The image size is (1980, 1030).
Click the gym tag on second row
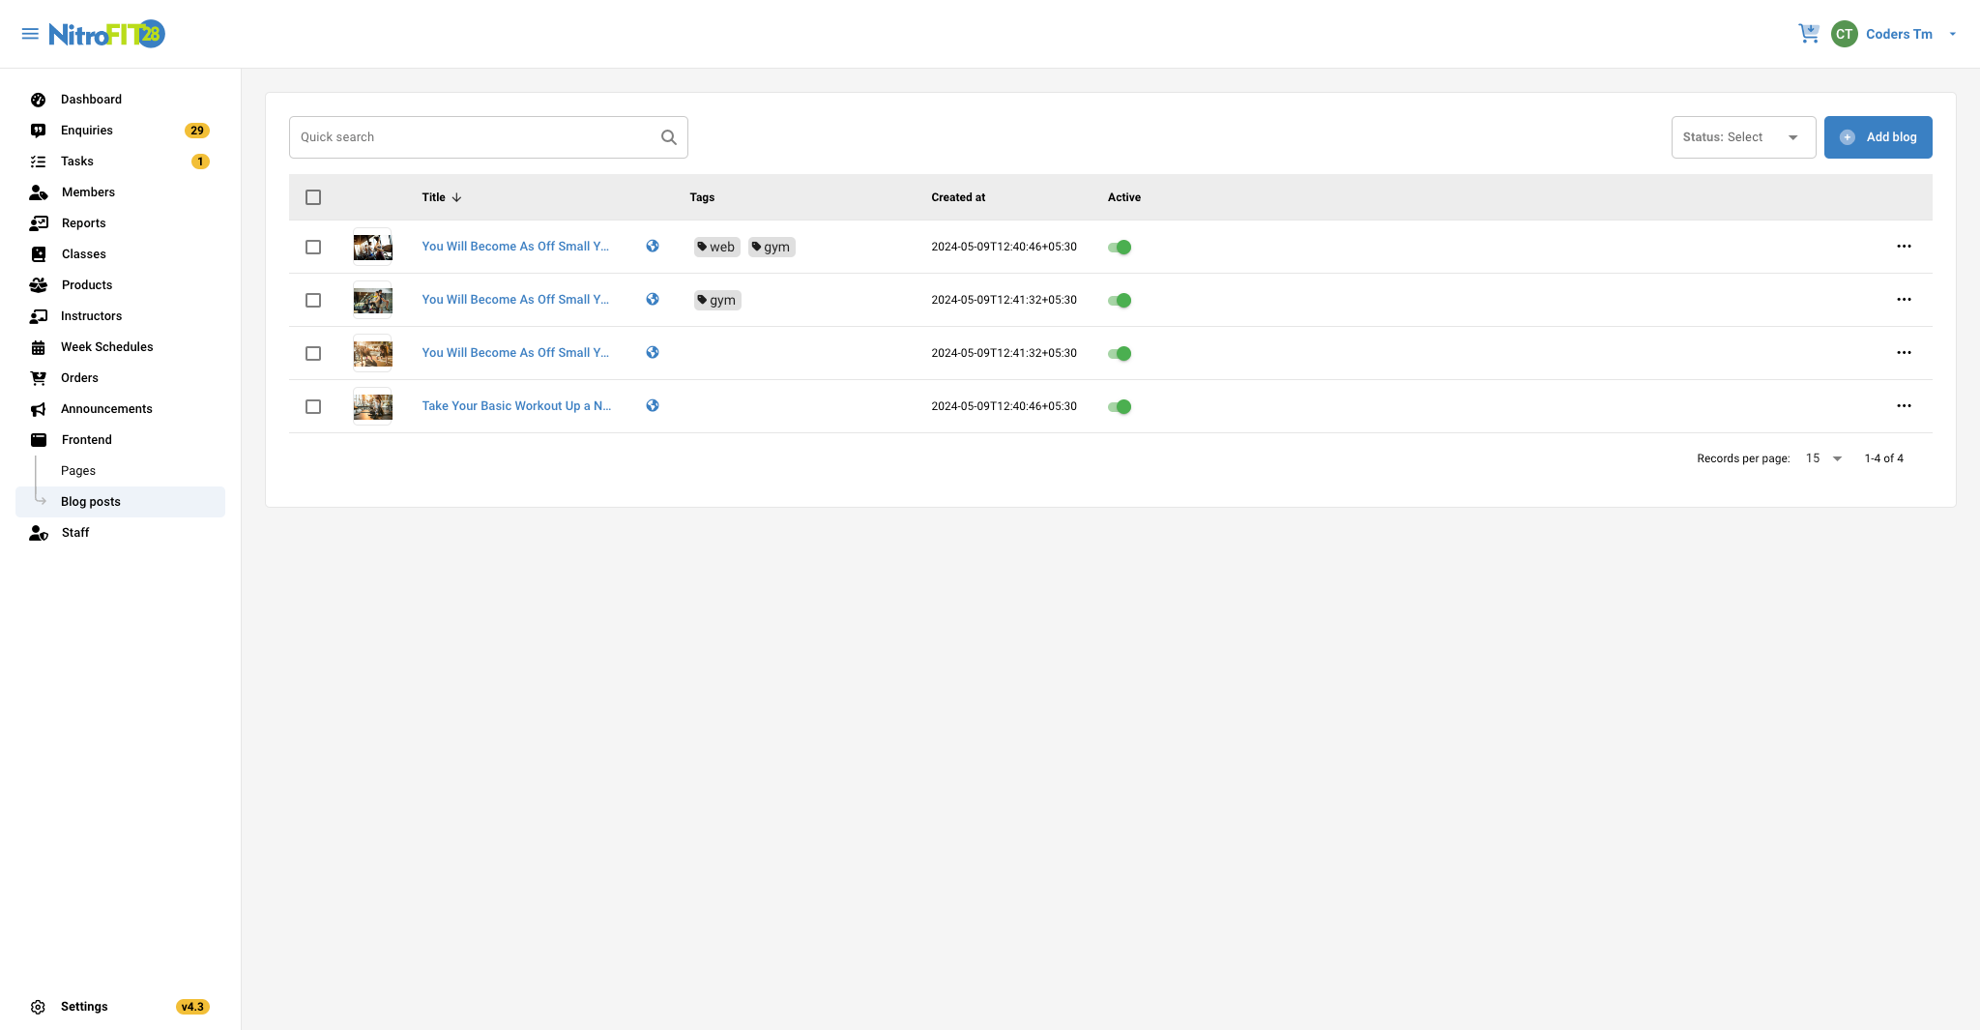click(x=717, y=300)
